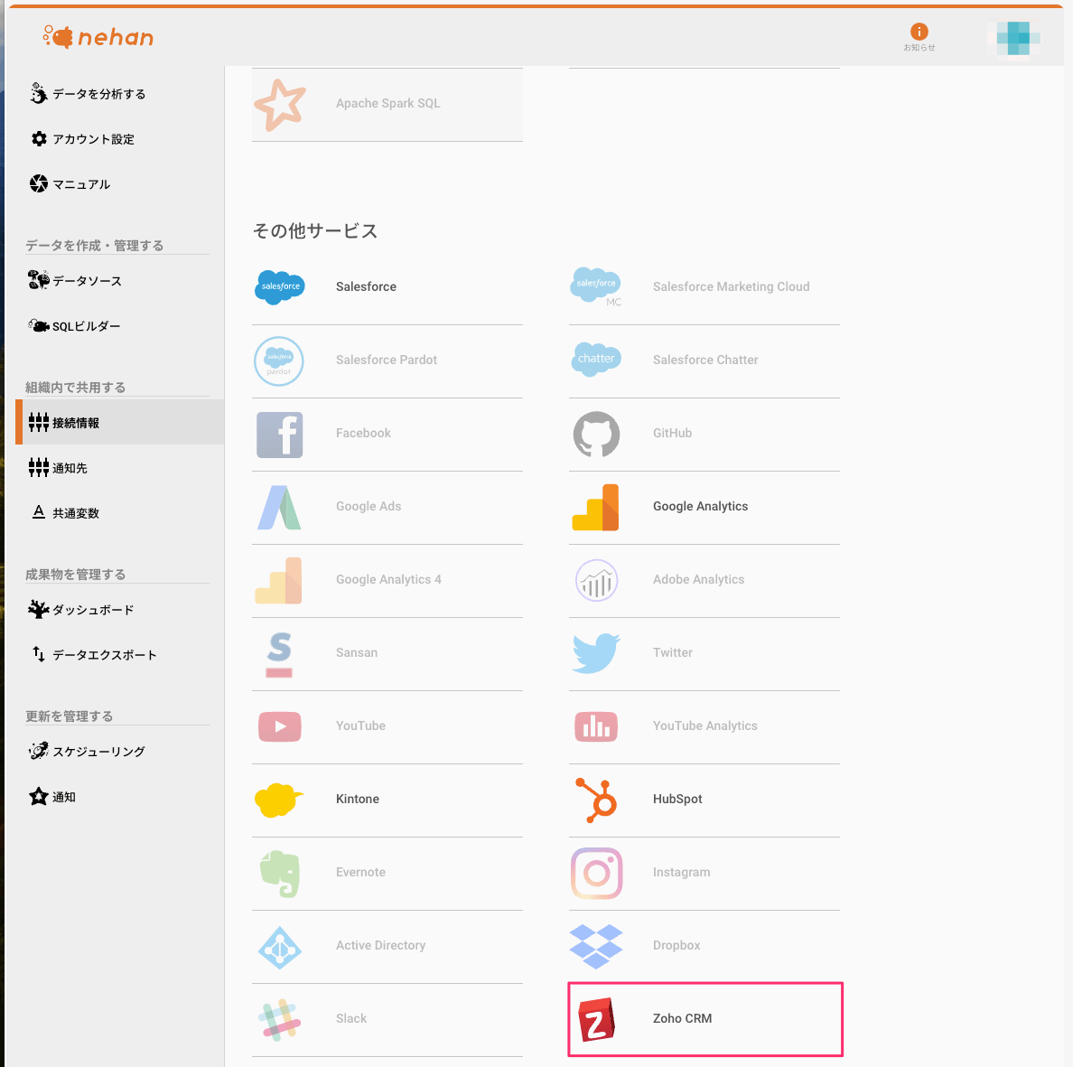The image size is (1073, 1067).
Task: Select the Google Analytics label
Action: pyautogui.click(x=700, y=507)
